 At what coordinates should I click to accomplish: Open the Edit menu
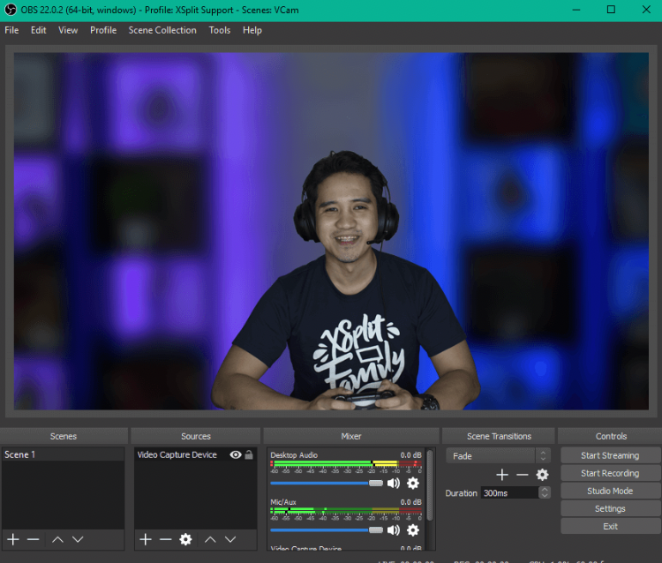click(x=39, y=30)
